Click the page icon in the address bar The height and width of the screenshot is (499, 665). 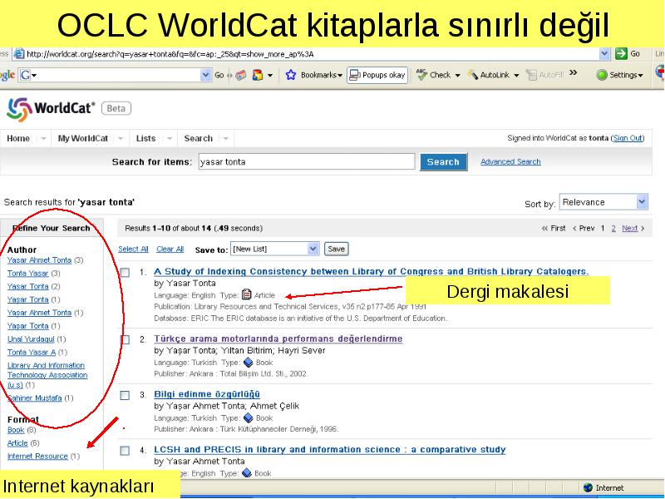(18, 54)
